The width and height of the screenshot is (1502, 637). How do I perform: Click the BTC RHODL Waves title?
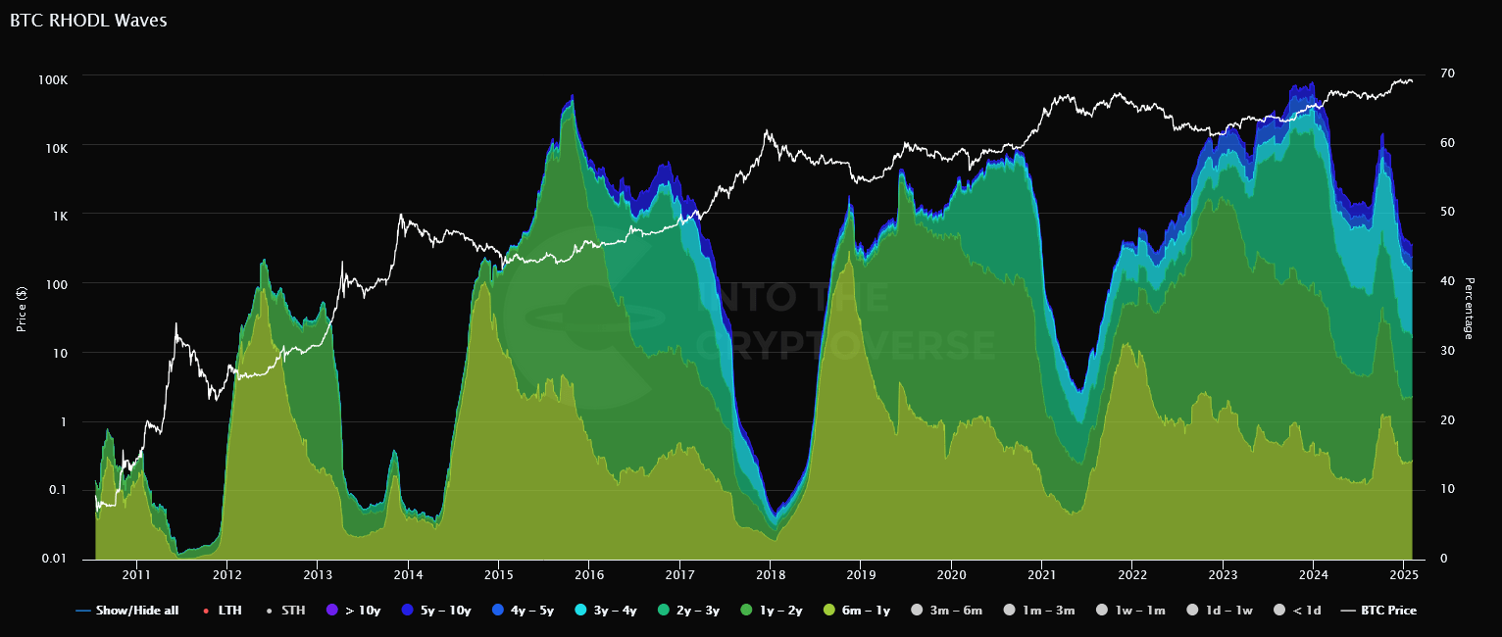tap(86, 20)
